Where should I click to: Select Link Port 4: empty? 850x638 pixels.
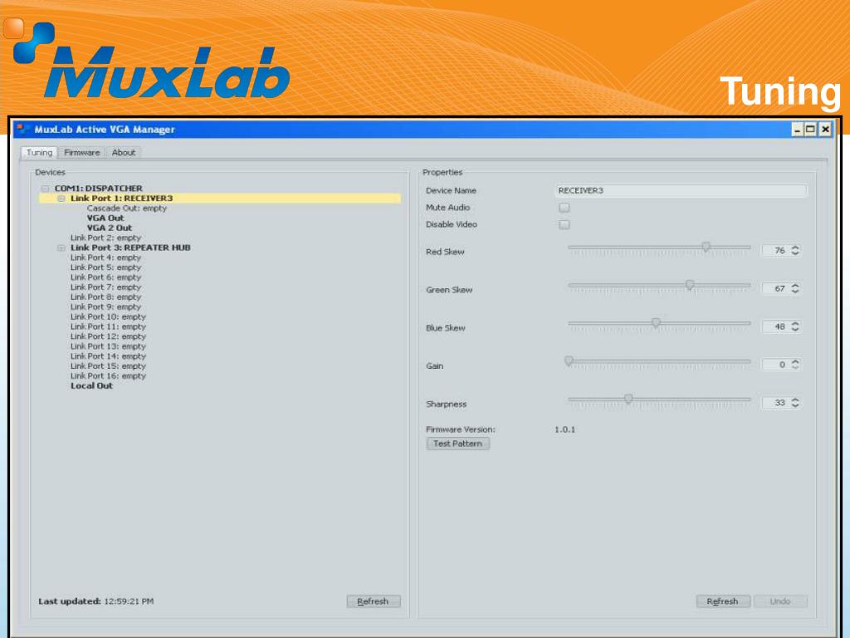105,258
